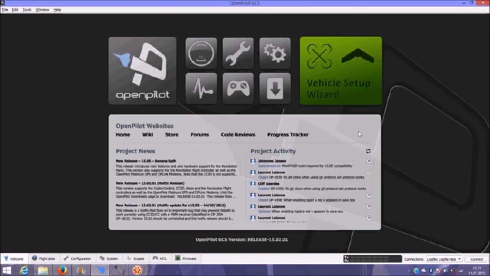490x276 pixels.
Task: Open the Windows Start button
Action: 7,271
